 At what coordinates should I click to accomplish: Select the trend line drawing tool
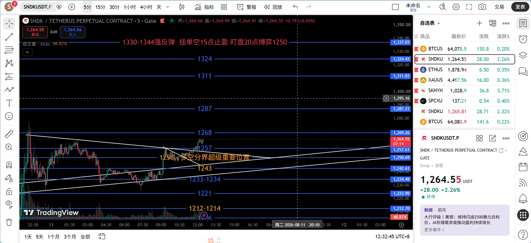click(9, 37)
